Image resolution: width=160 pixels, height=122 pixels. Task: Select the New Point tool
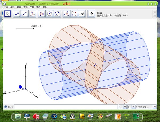(17, 14)
